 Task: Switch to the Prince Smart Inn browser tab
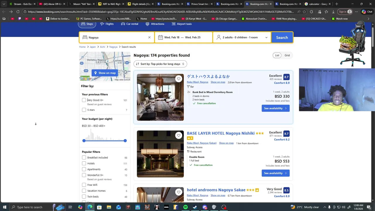pos(200,4)
